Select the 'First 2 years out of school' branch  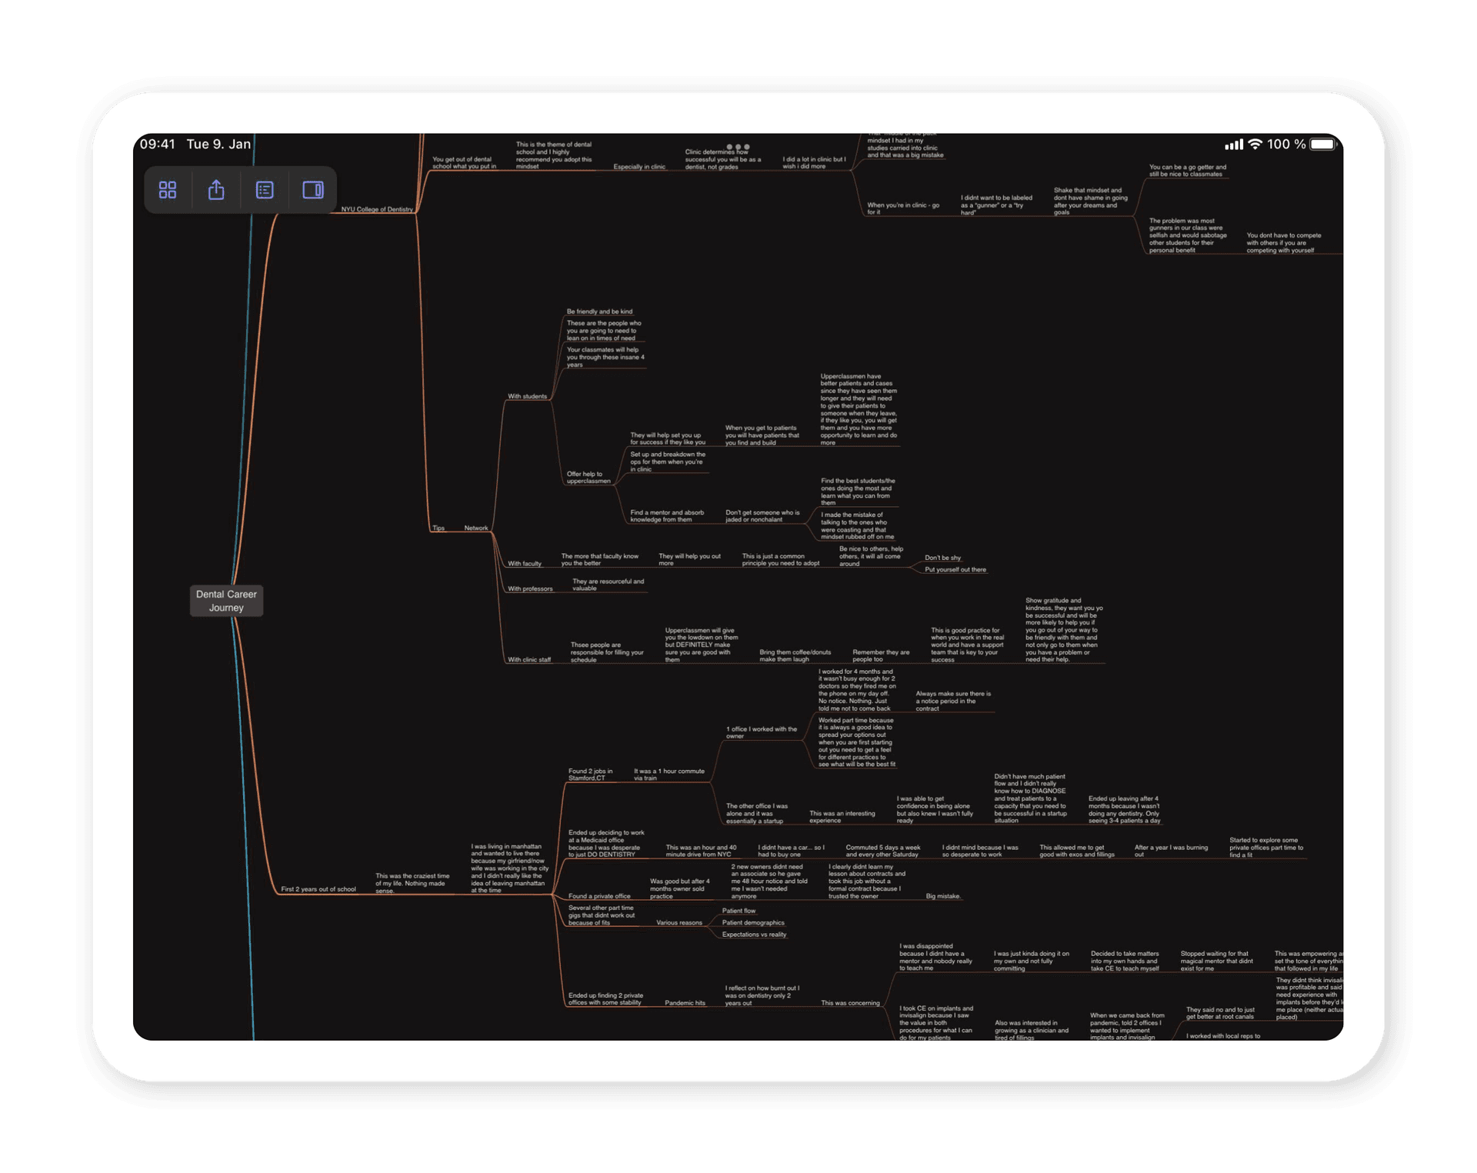click(318, 888)
